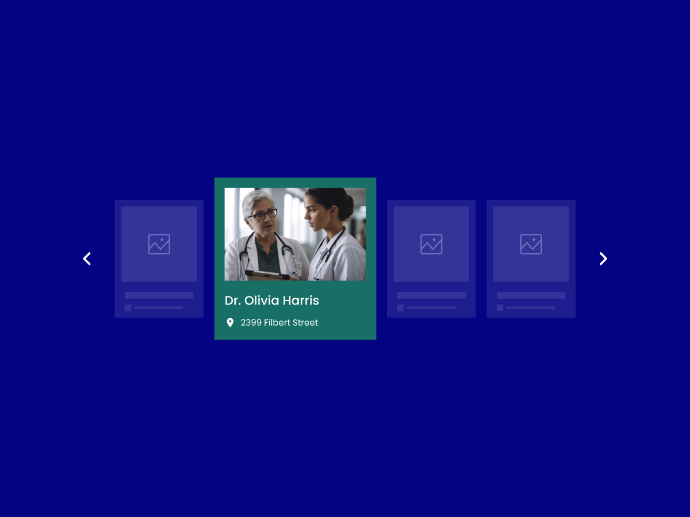Click the thin subtitle placeholder line in the leftmost card
The height and width of the screenshot is (517, 690).
pyautogui.click(x=159, y=308)
